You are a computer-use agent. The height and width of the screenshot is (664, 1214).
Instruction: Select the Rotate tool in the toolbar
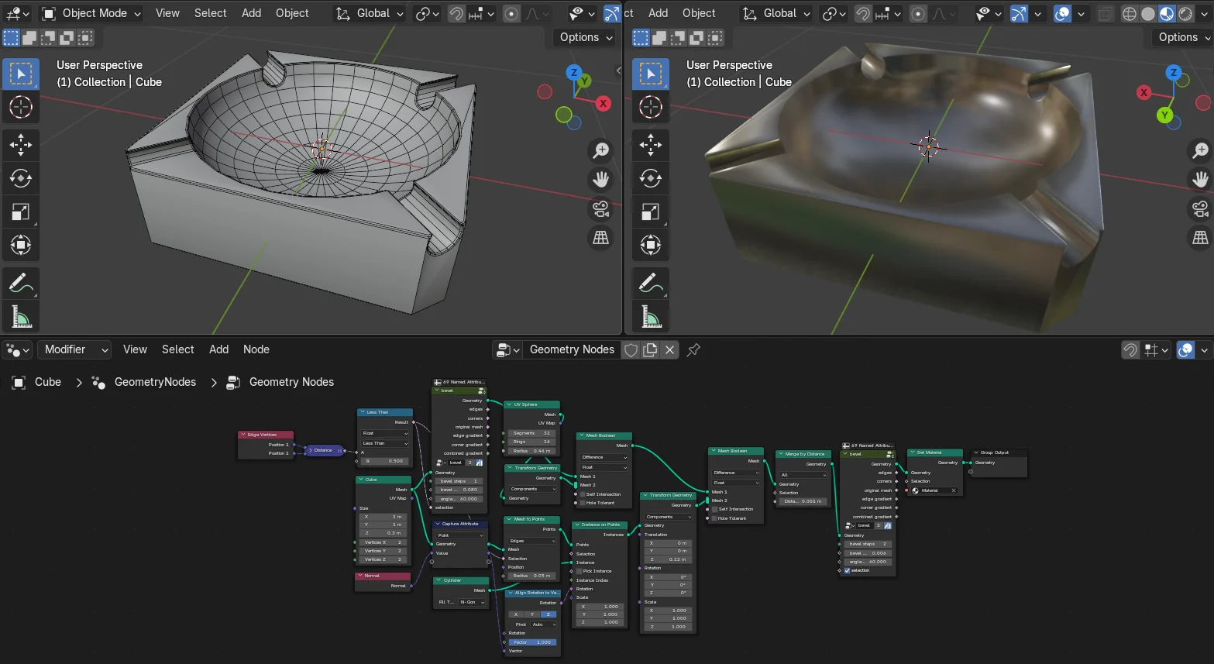point(21,178)
